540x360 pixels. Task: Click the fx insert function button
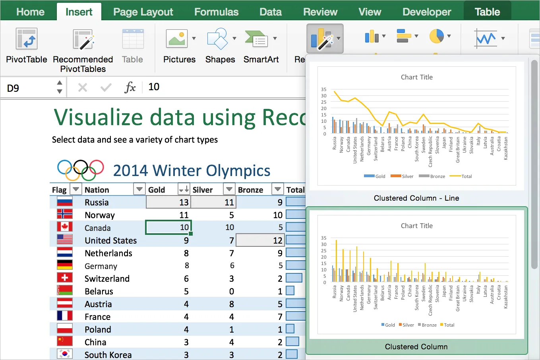click(x=130, y=87)
